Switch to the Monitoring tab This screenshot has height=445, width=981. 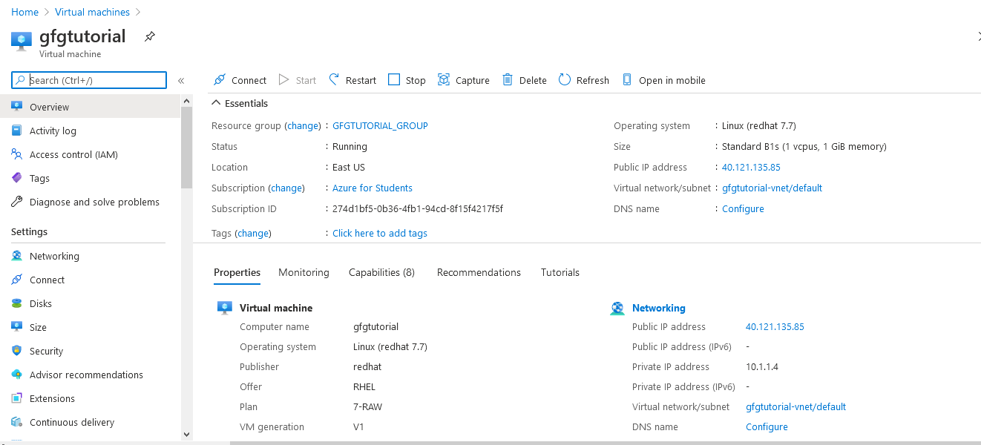[x=304, y=272]
